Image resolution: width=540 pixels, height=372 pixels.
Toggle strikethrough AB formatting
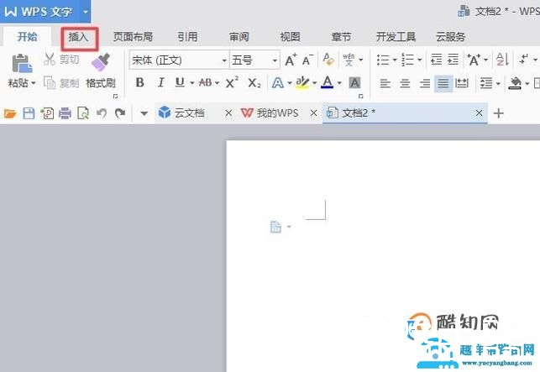point(205,82)
